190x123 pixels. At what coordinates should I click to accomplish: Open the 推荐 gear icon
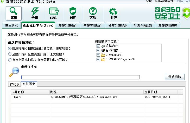coord(113,13)
